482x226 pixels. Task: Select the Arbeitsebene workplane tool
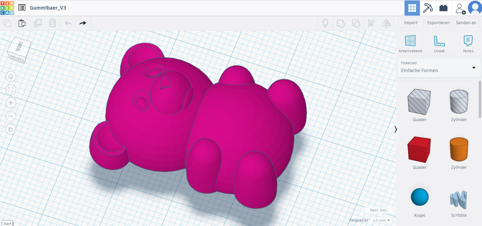tap(410, 44)
